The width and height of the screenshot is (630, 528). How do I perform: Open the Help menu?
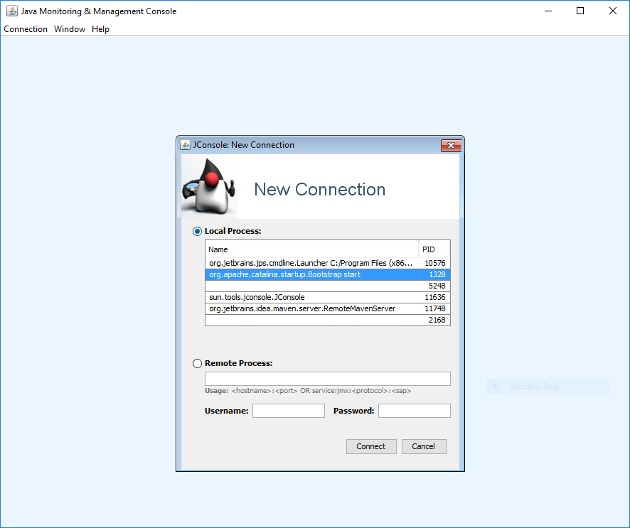pyautogui.click(x=100, y=29)
